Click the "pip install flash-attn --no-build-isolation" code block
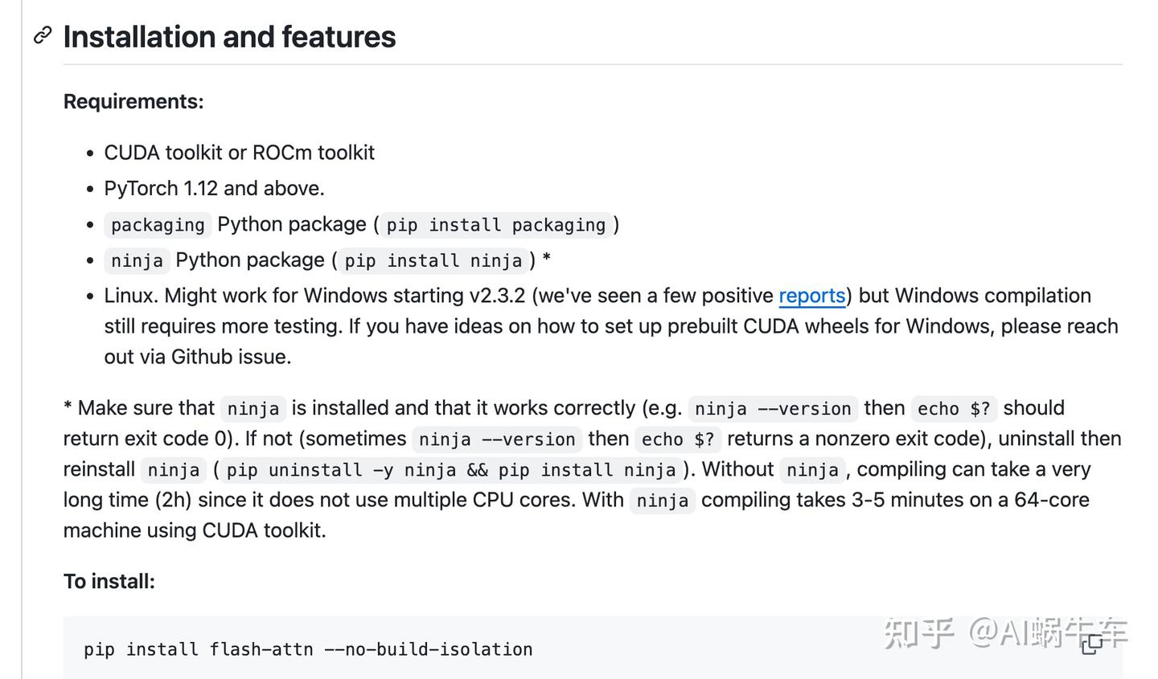 click(308, 649)
